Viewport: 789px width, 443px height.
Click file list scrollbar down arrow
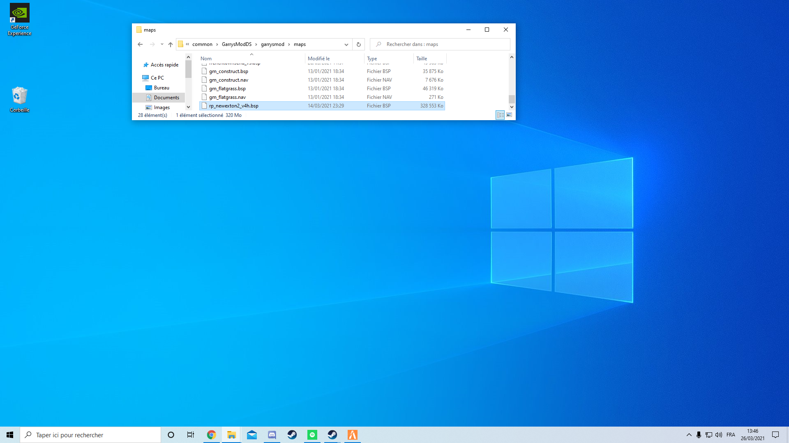512,107
